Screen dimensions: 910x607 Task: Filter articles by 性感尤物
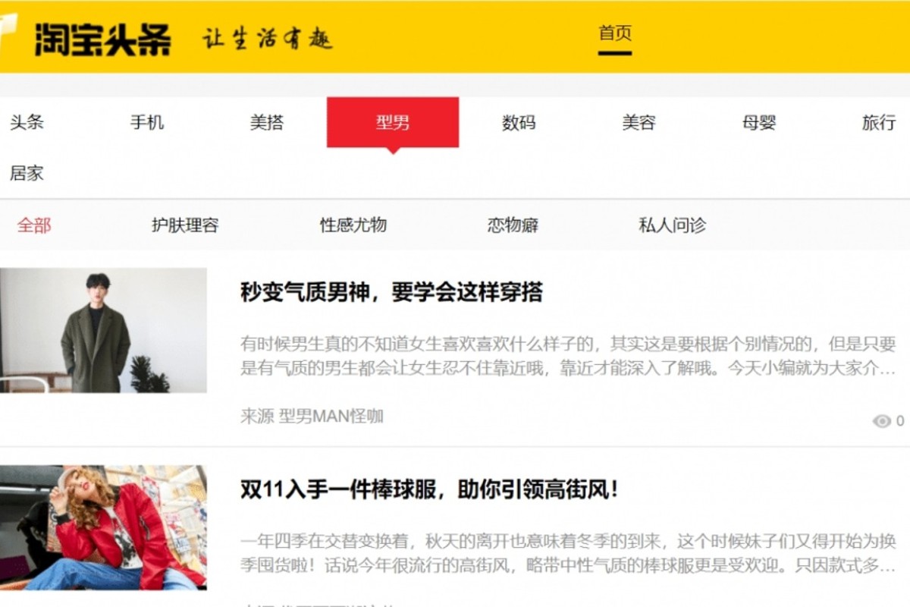click(353, 225)
